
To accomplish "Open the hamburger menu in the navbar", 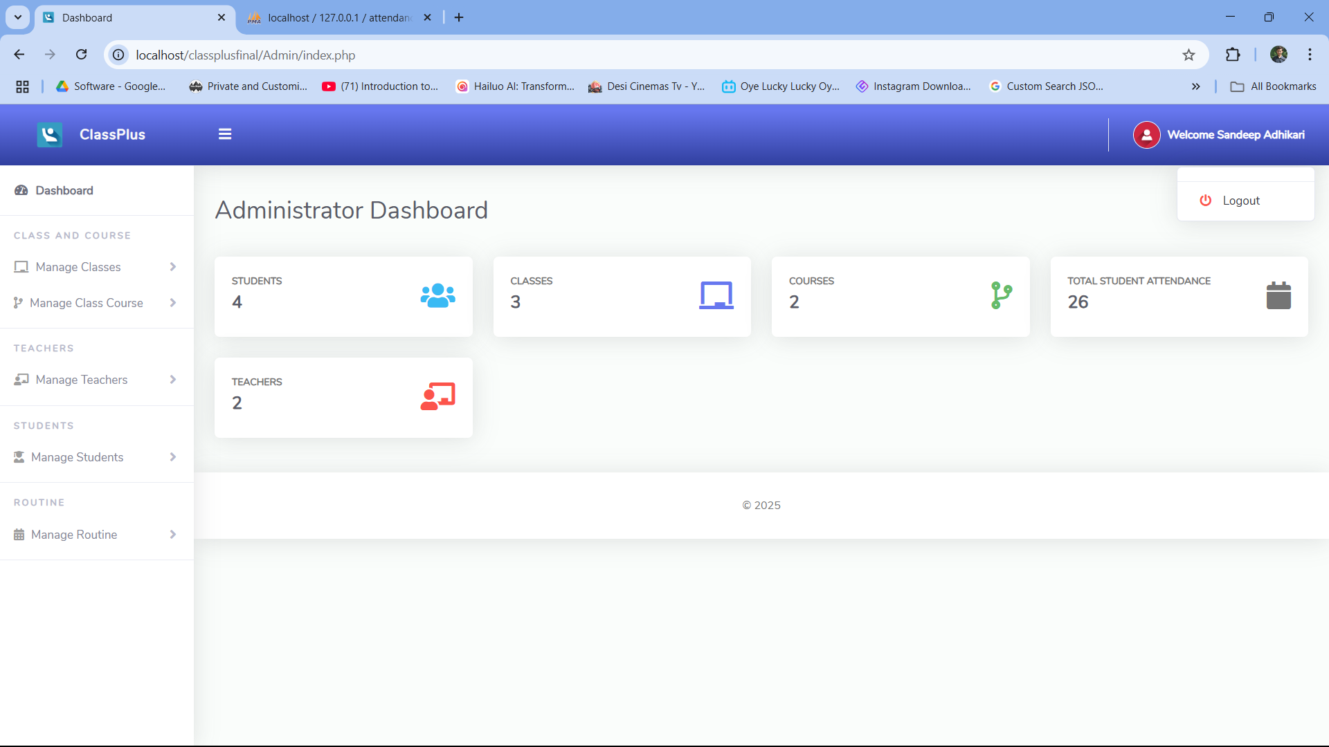I will 225,133.
